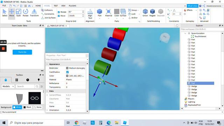The height and width of the screenshot is (126, 224).
Task: Click the Toolbox Search field
Action: 25,86
